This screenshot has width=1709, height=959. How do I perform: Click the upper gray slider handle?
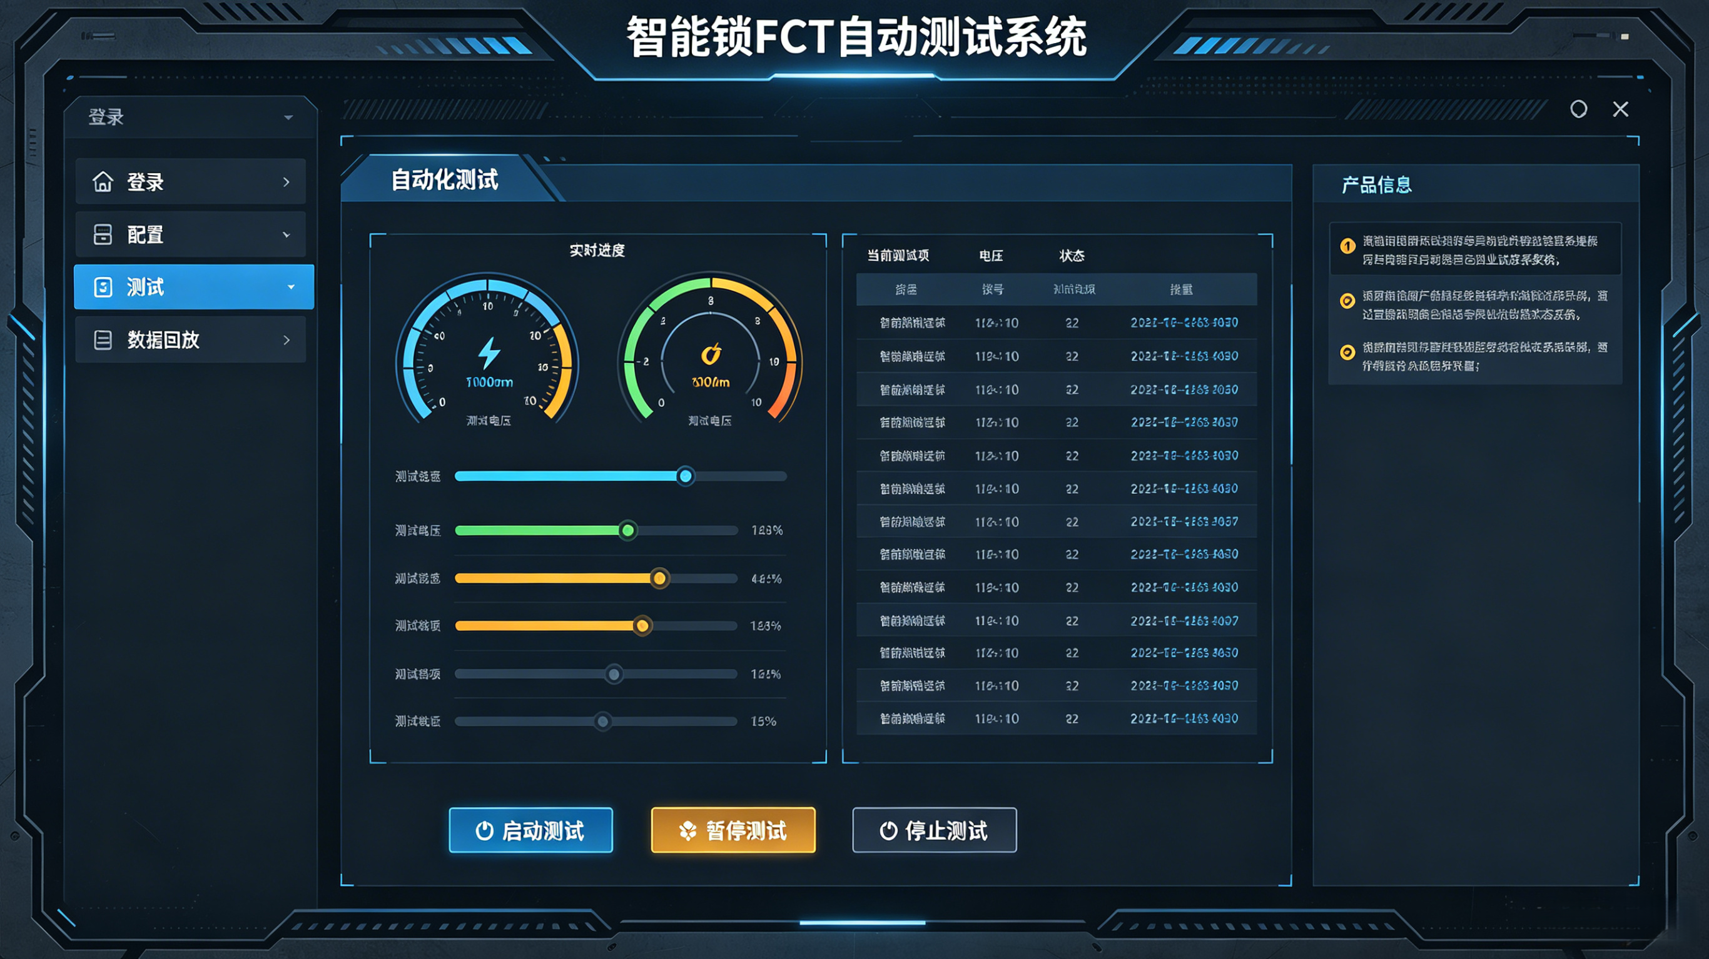(614, 675)
